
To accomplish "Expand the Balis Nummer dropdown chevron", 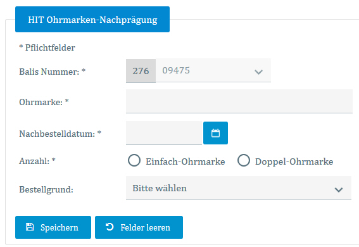I will pyautogui.click(x=258, y=72).
